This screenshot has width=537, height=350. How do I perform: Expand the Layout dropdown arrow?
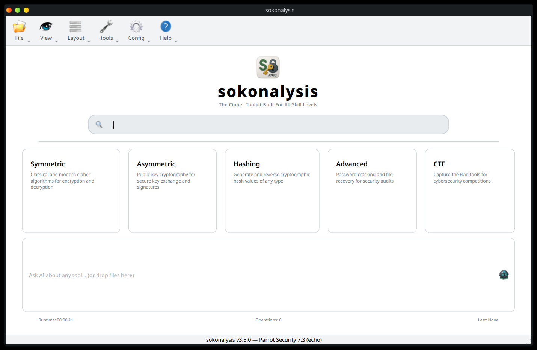click(x=89, y=41)
